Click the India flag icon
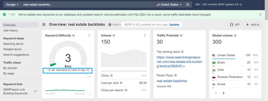Viewport: 268px width, 101px height. [x=214, y=70]
